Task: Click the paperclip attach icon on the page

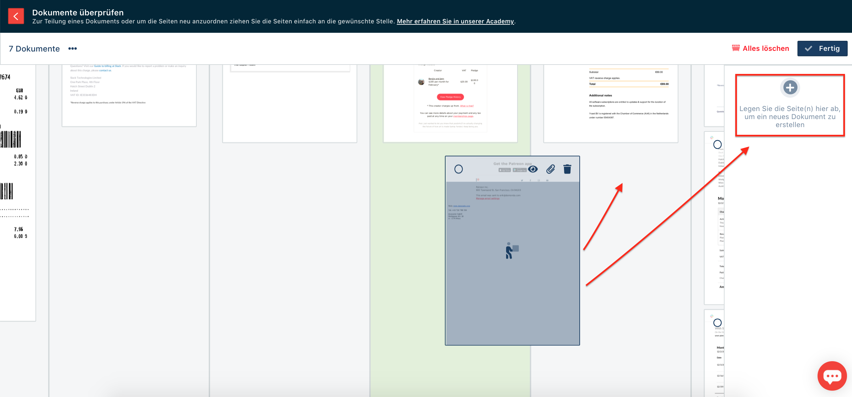Action: coord(551,169)
